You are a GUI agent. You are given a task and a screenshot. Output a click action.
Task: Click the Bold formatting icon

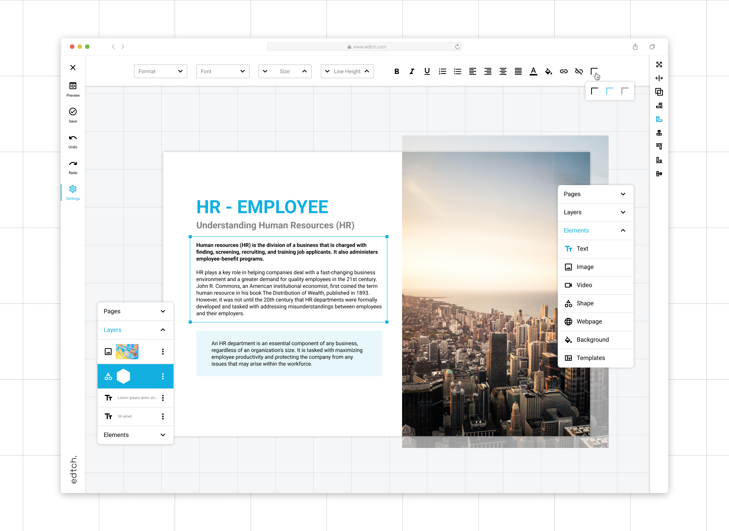396,71
